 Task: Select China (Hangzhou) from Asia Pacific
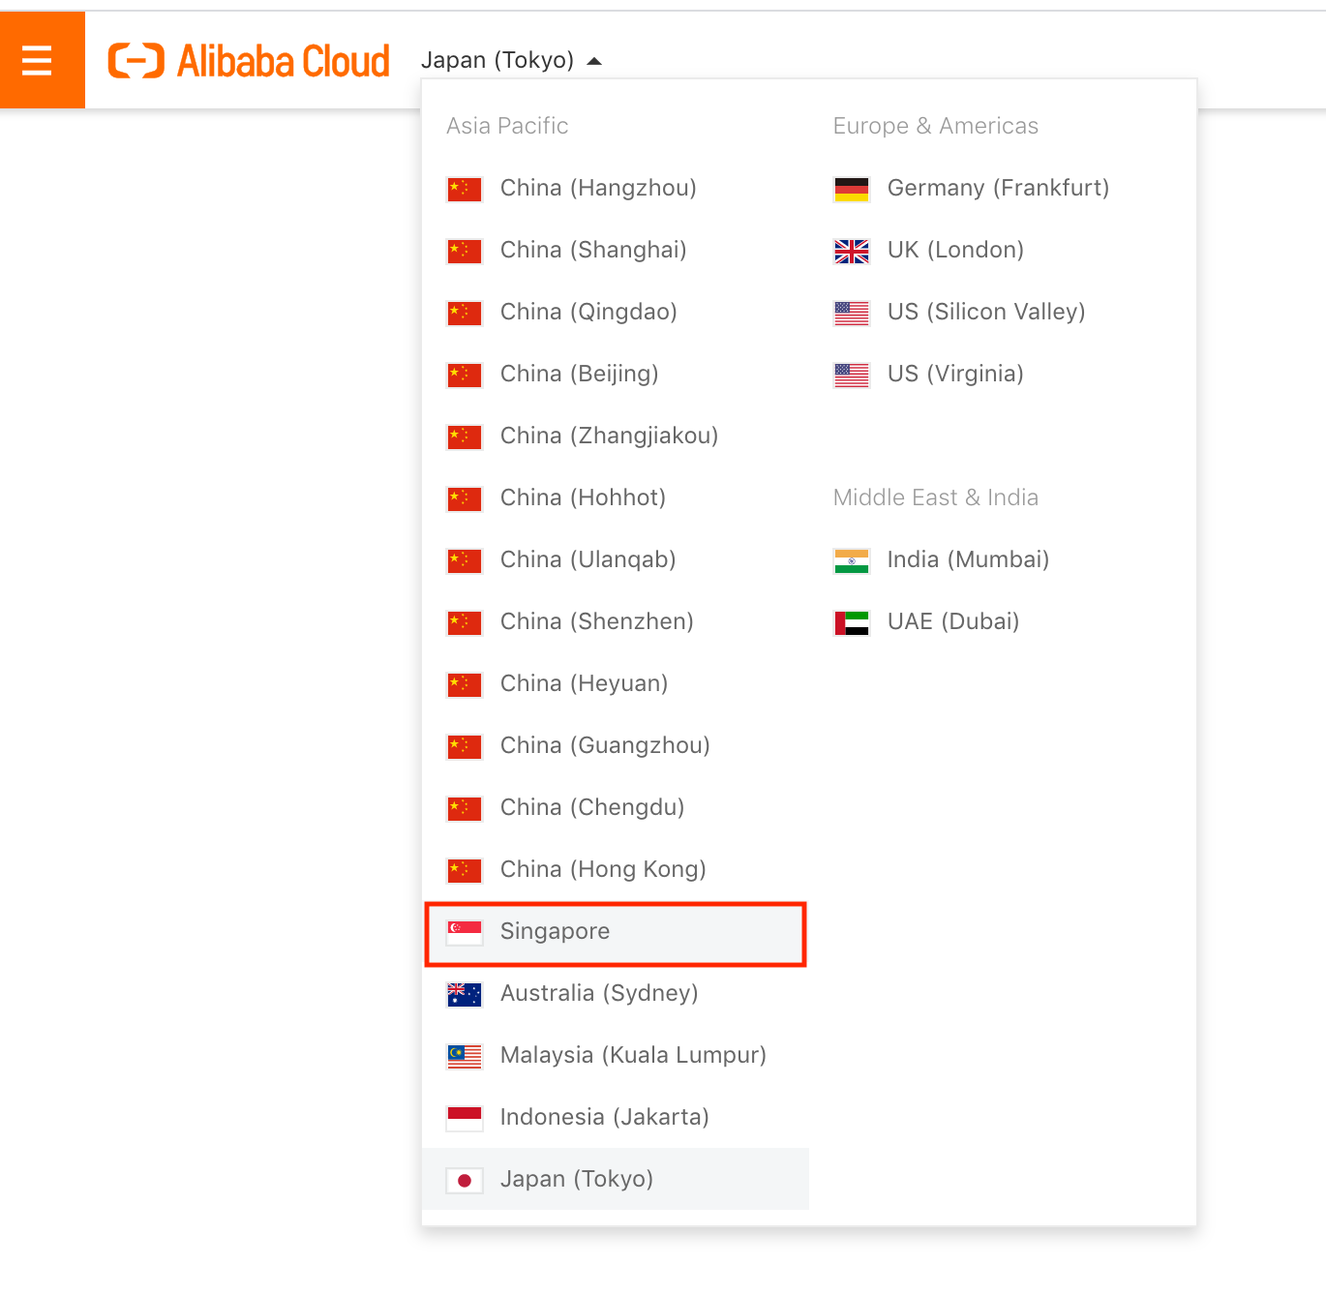click(597, 189)
